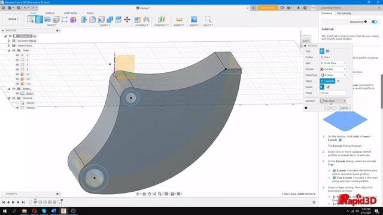Select the Create Sketch tool
The height and width of the screenshot is (215, 383).
click(x=31, y=20)
